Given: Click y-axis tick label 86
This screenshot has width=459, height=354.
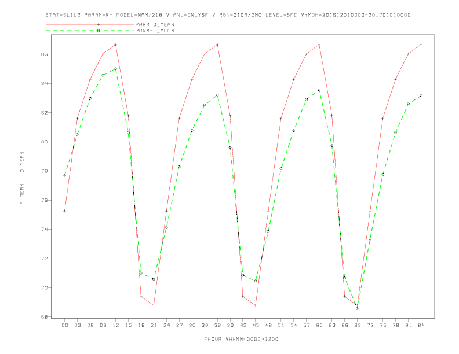Looking at the screenshot, I should [x=44, y=54].
